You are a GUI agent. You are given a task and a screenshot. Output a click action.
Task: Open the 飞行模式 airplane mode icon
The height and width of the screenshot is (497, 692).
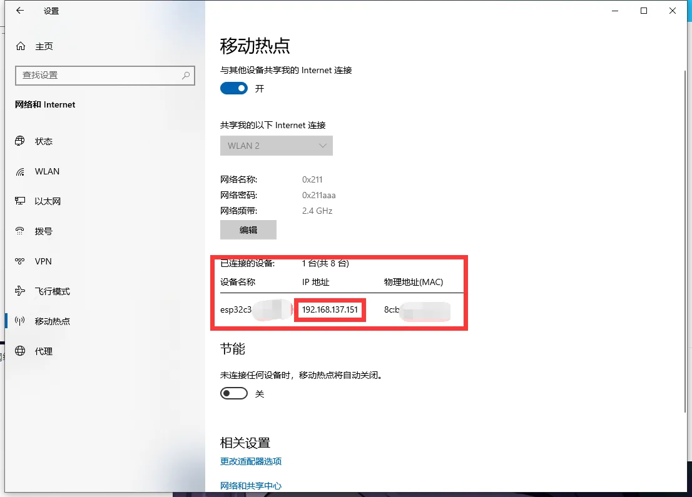pos(21,291)
